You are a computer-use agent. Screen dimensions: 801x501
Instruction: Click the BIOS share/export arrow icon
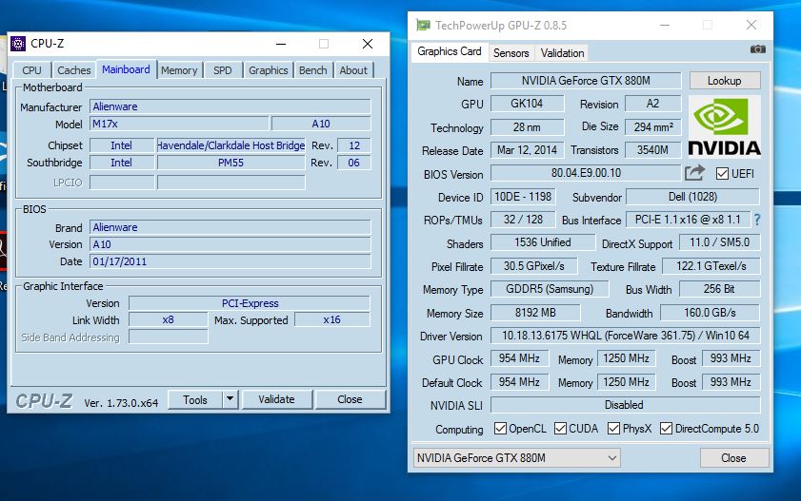[694, 173]
